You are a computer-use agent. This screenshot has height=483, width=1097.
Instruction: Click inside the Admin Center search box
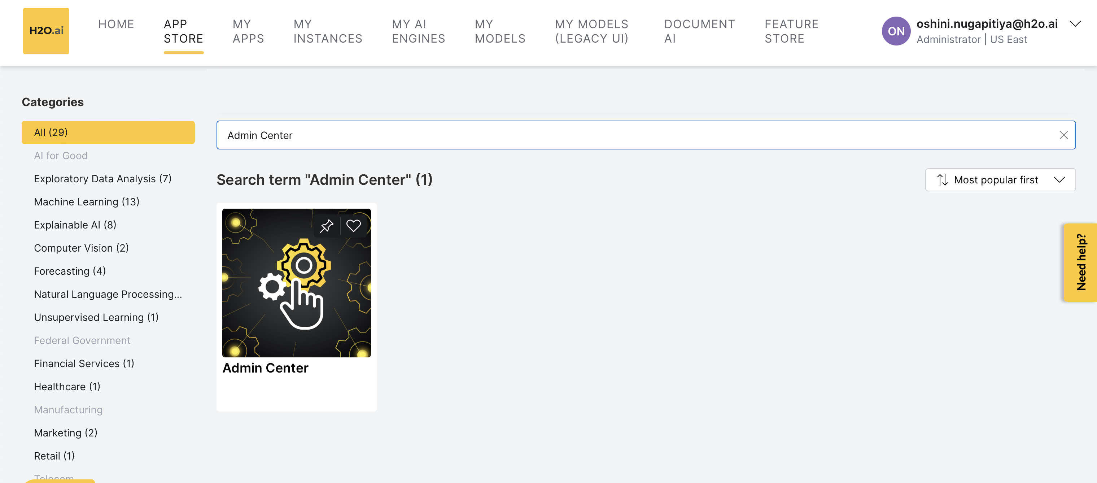tap(511, 135)
